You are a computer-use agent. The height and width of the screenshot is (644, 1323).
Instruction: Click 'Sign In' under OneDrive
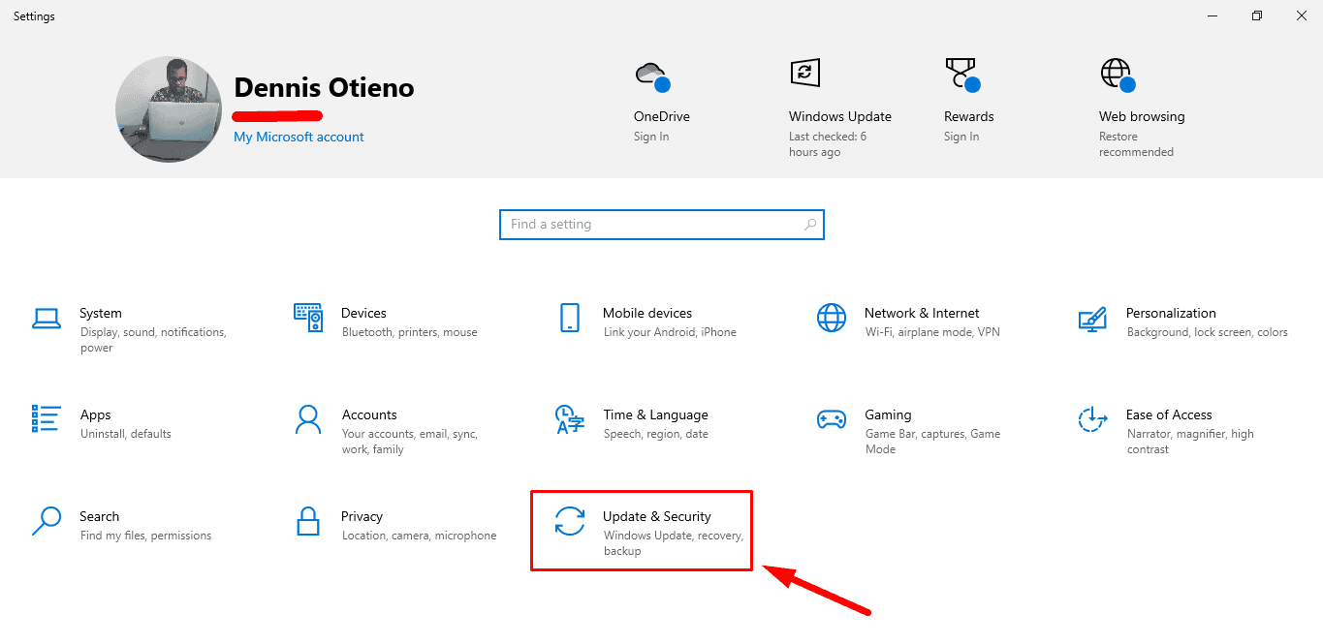[651, 137]
